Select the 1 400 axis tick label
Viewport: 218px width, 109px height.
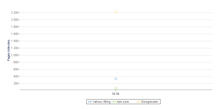click(x=15, y=41)
